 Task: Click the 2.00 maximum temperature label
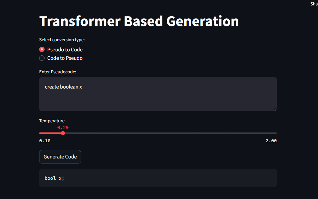click(271, 141)
